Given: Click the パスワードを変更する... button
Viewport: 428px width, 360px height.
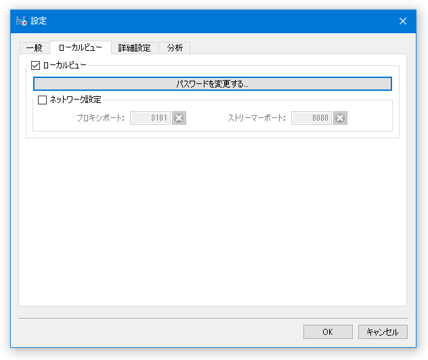Looking at the screenshot, I should (x=213, y=83).
